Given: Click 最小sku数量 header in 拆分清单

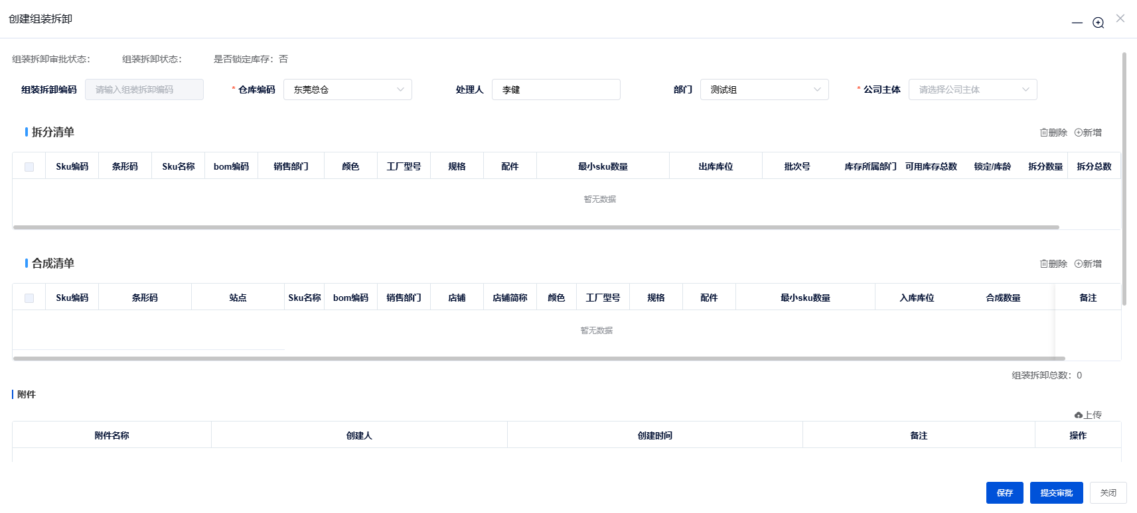Looking at the screenshot, I should pyautogui.click(x=603, y=166).
